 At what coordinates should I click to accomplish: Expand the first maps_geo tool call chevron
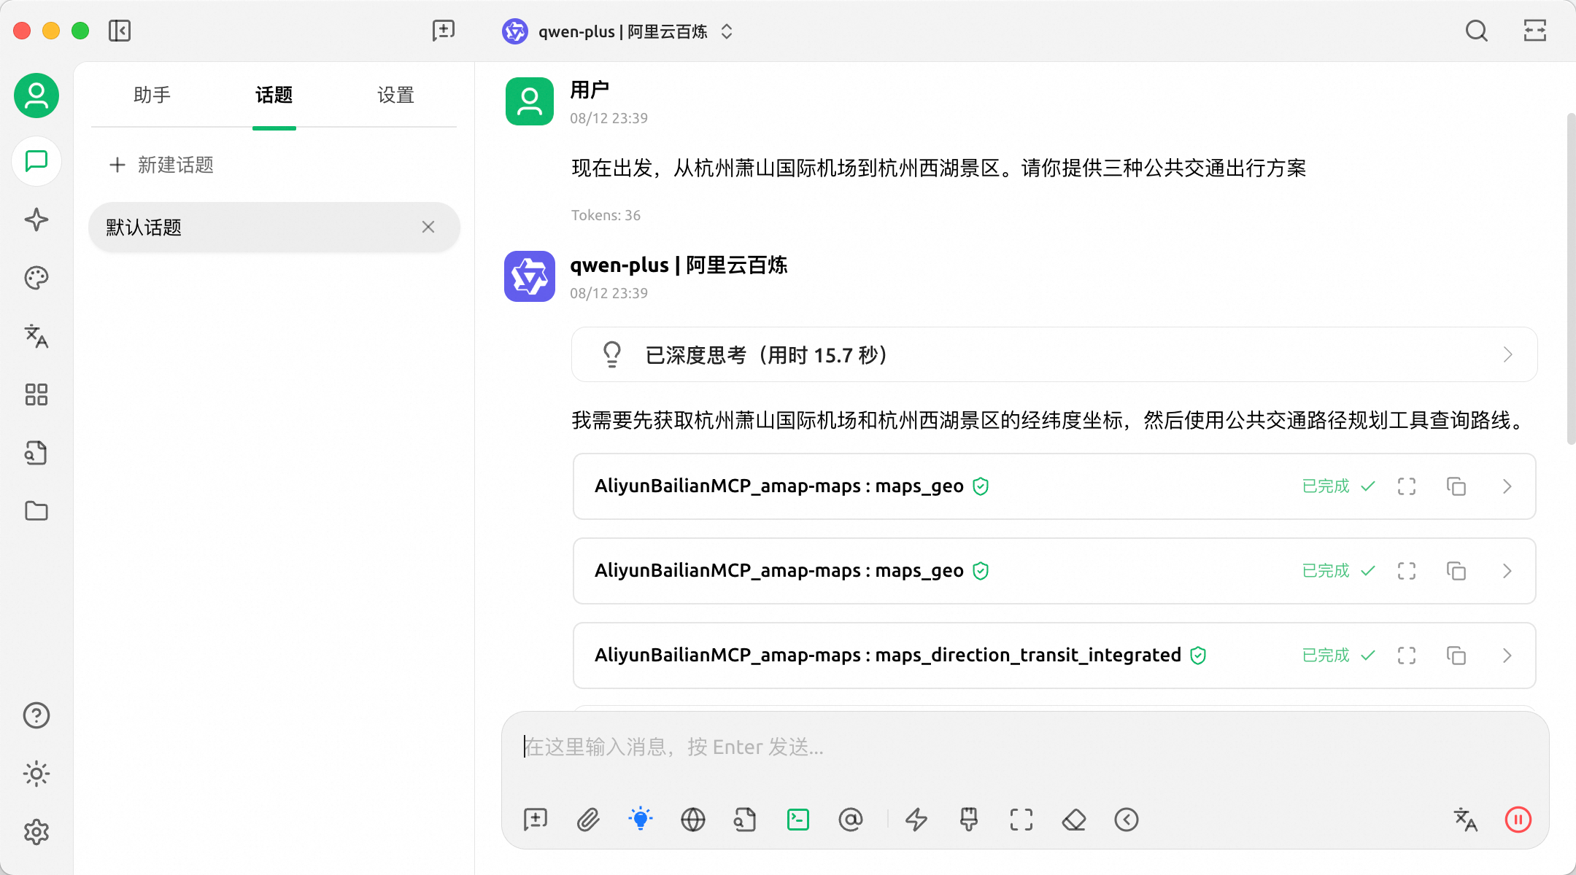(1507, 486)
